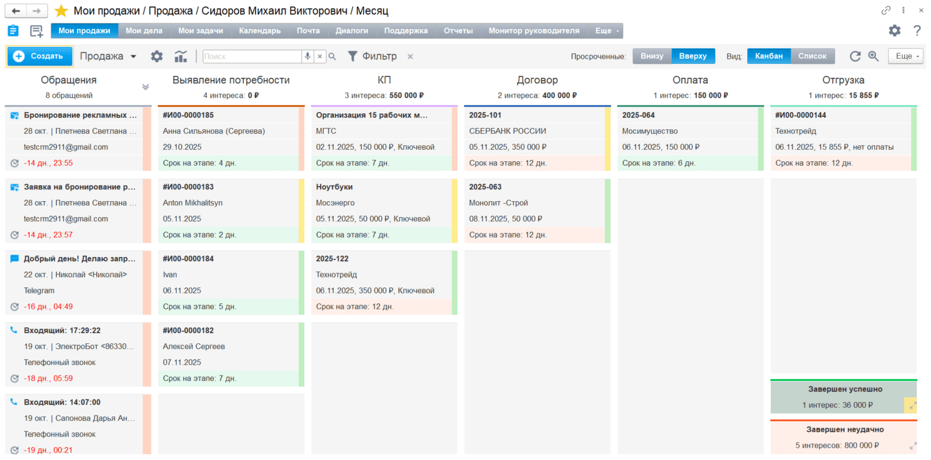The image size is (931, 460).
Task: Click the copy link icon
Action: pos(886,11)
